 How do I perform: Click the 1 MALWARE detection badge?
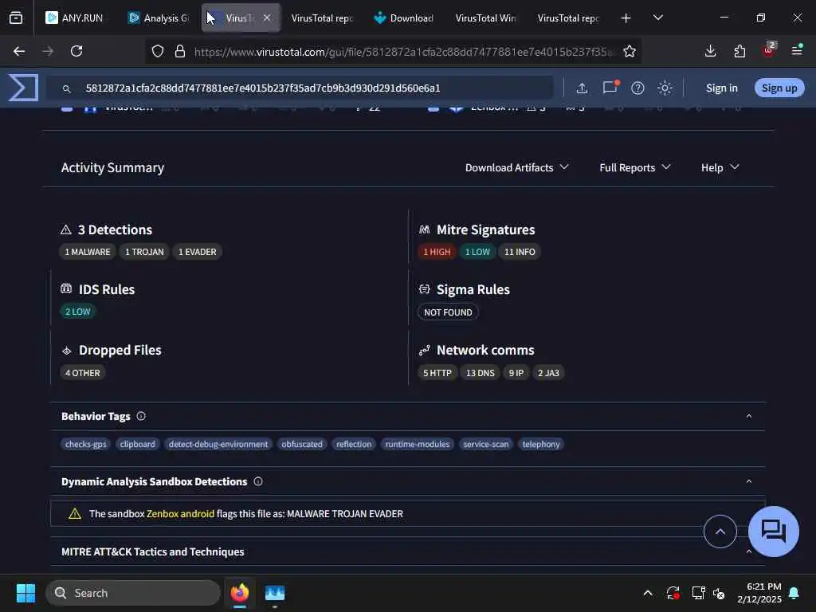88,252
